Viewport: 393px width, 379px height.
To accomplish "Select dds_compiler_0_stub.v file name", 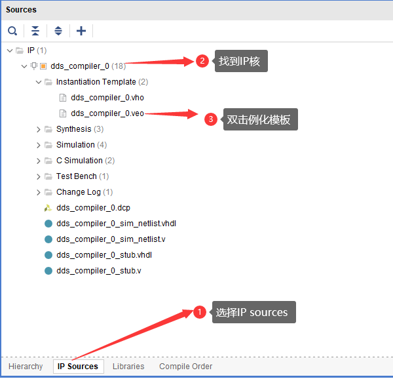I will coord(99,271).
